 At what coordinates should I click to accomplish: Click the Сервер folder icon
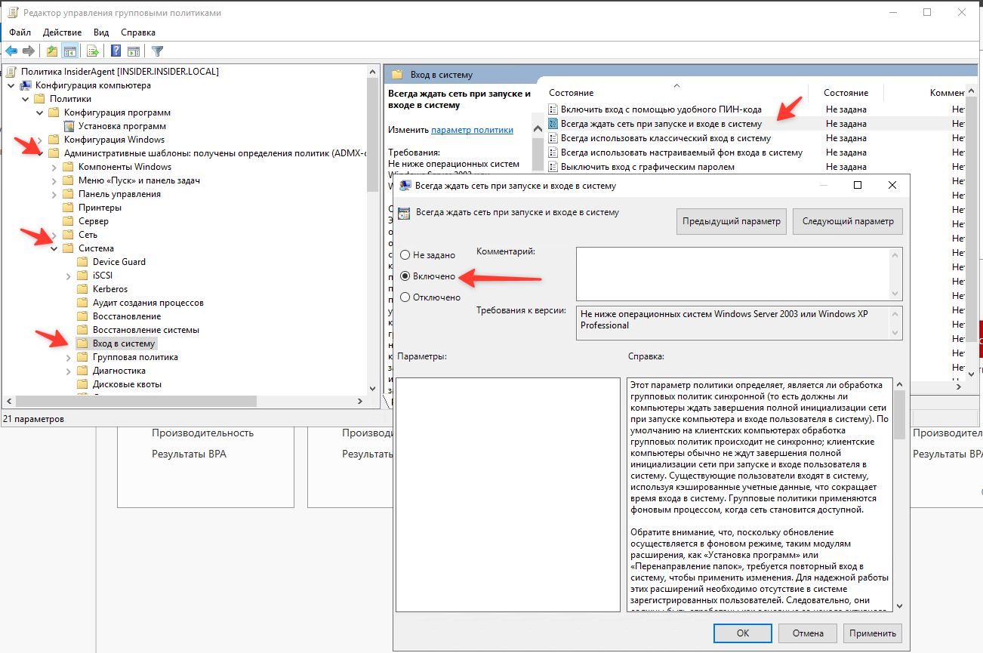[x=69, y=221]
